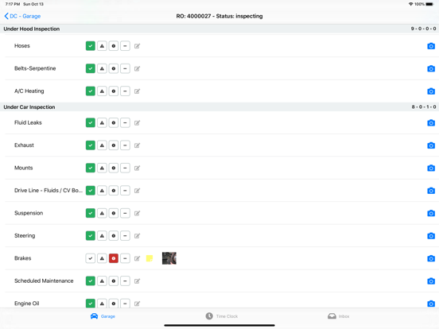Set Brakes to warning triangle
This screenshot has width=439, height=329.
click(x=102, y=258)
